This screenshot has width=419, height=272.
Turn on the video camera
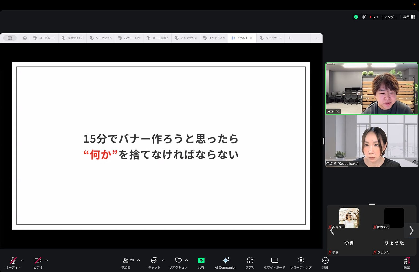[38, 261]
